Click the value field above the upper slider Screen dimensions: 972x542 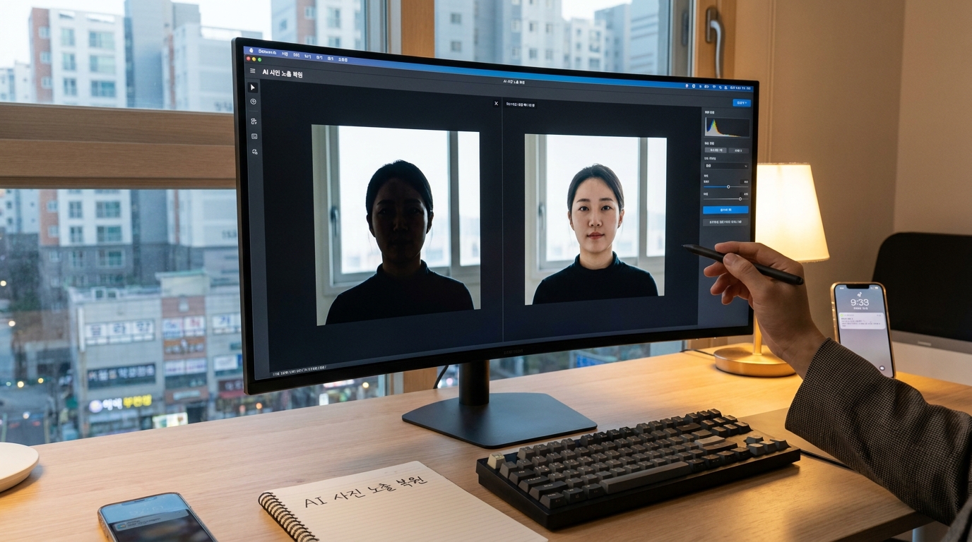[744, 181]
